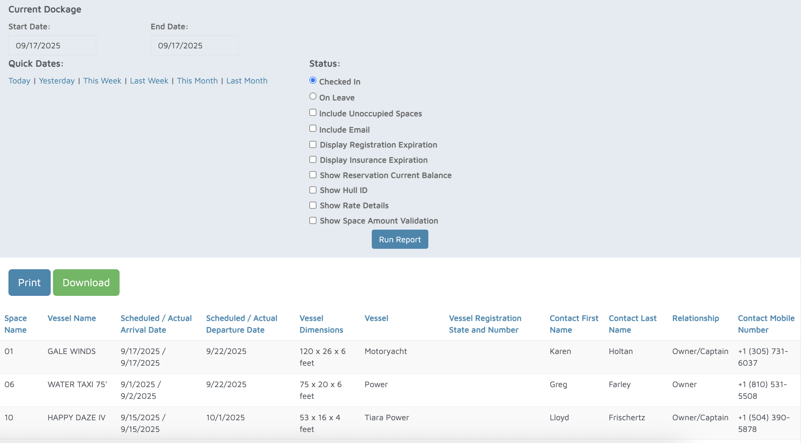The image size is (804, 443).
Task: Select This Month quick date link
Action: [197, 81]
